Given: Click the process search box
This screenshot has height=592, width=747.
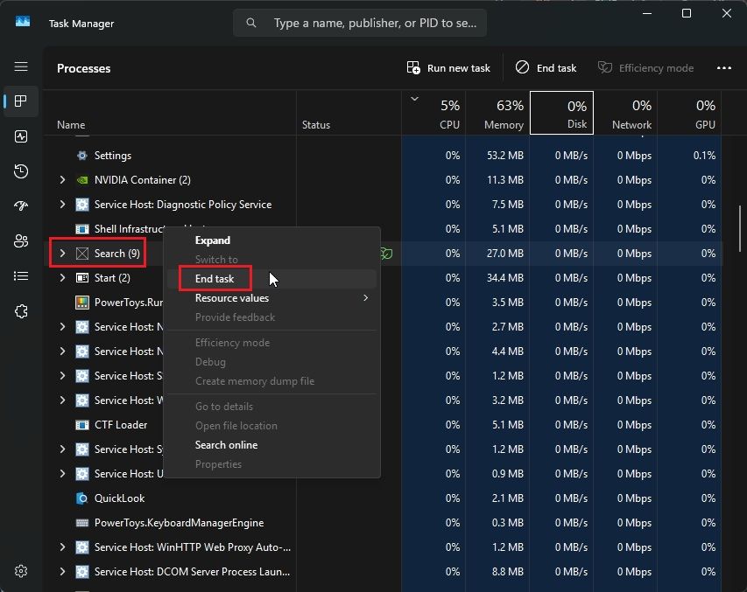Looking at the screenshot, I should coord(359,23).
